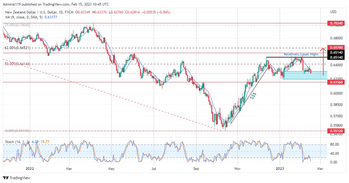Image resolution: width=349 pixels, height=183 pixels.
Task: Click the close value C0.62814
Action: tap(132, 12)
